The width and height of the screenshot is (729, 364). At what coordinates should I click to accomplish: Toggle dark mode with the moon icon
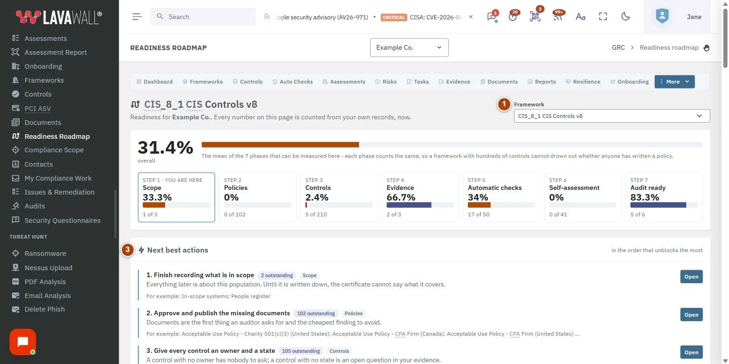point(626,17)
